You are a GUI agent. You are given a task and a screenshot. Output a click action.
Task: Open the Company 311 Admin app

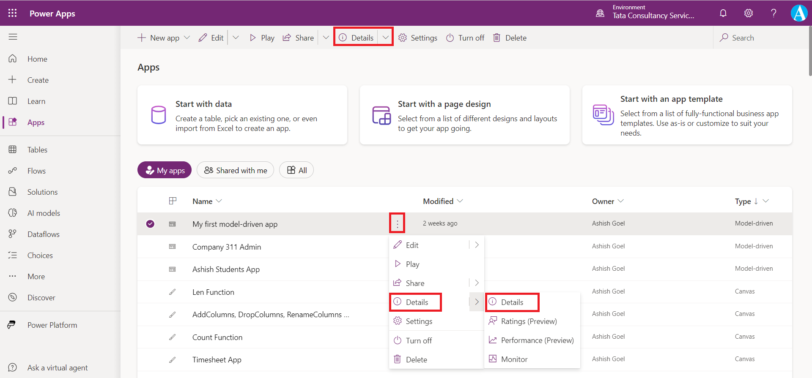click(227, 247)
